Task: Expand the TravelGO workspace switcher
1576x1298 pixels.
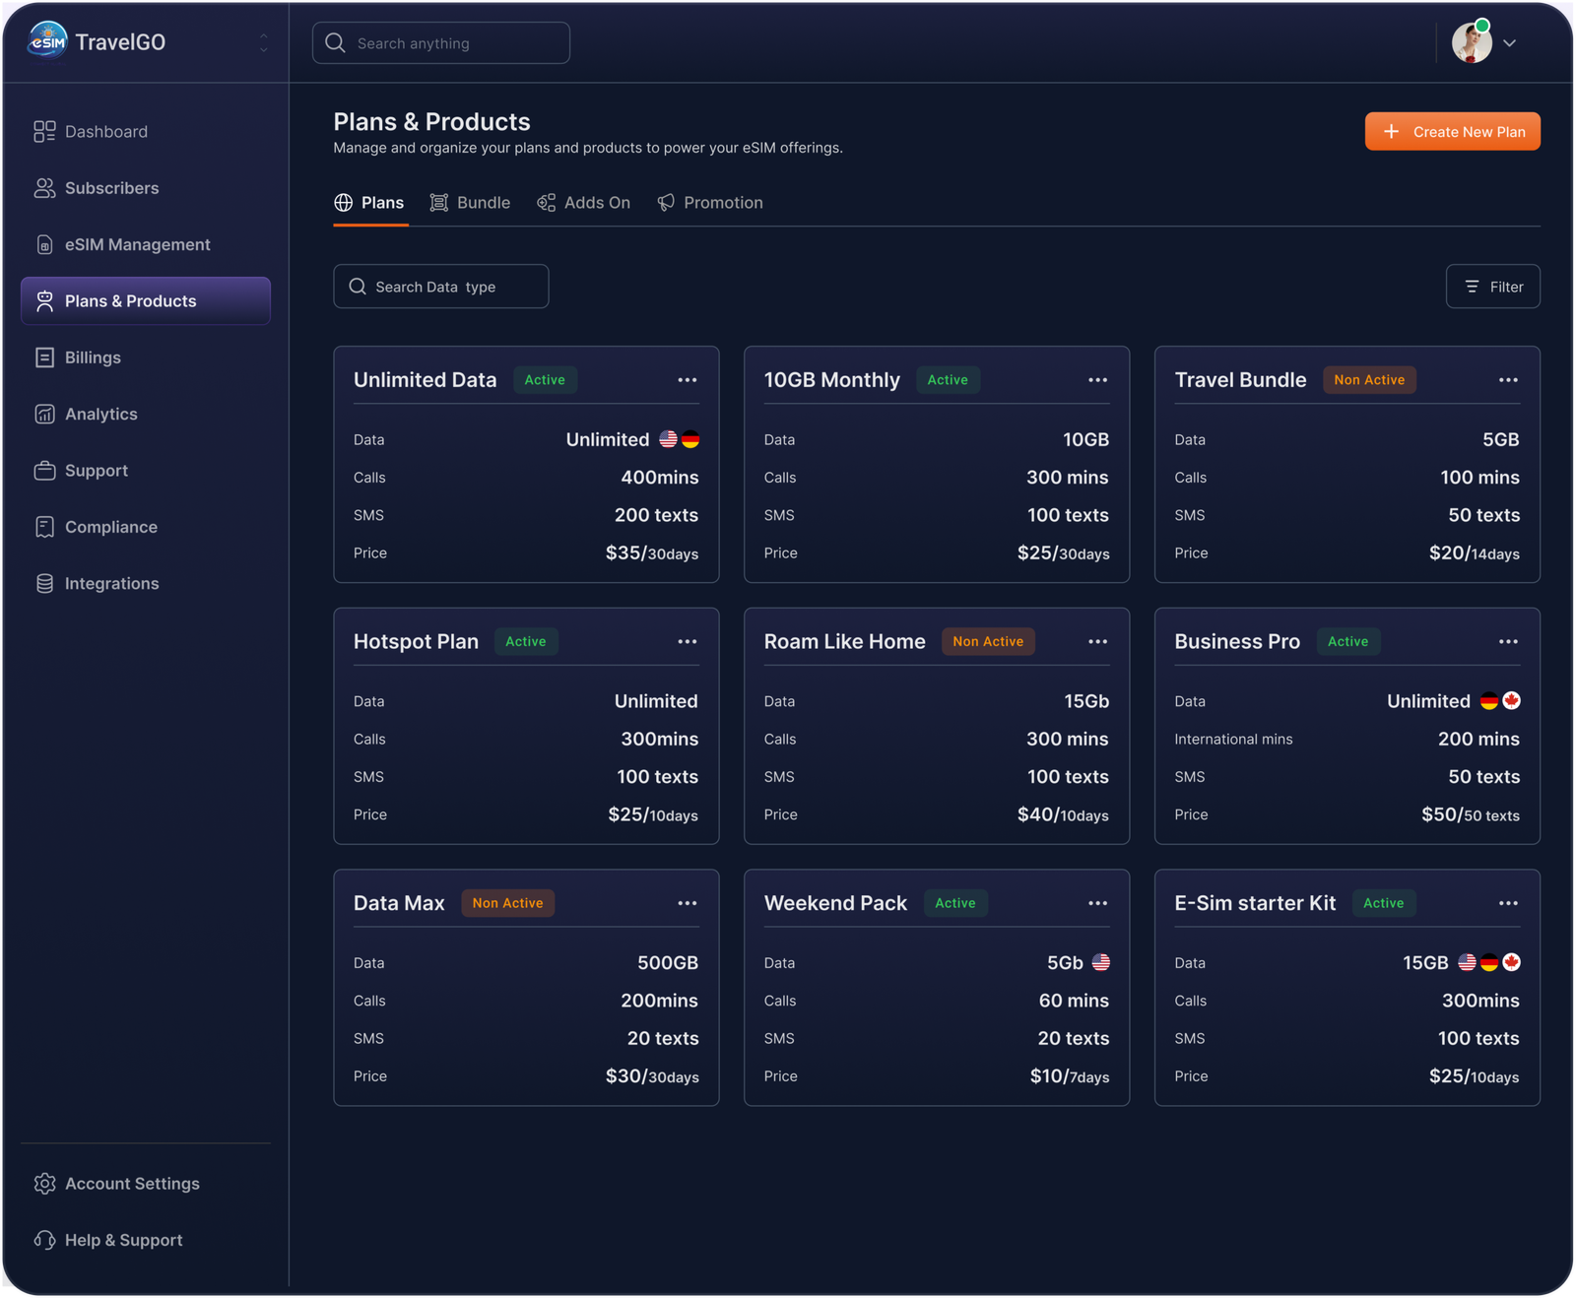Action: [x=263, y=42]
